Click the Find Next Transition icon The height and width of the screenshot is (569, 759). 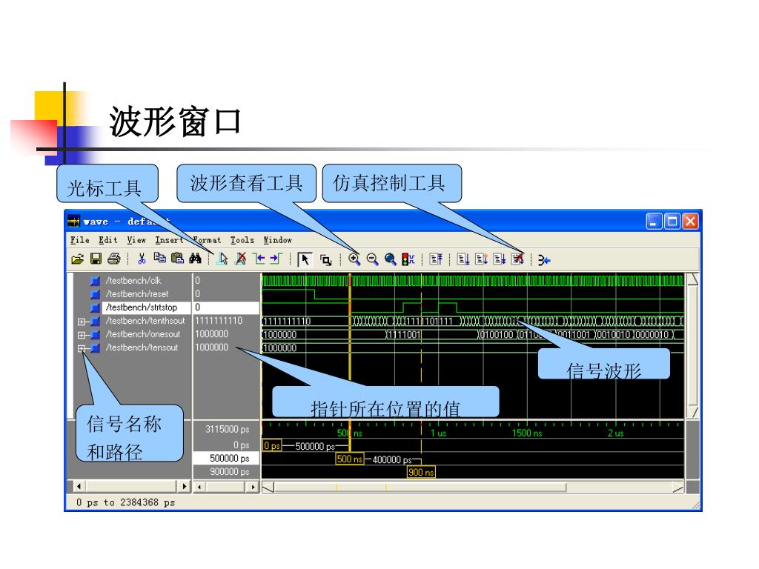(276, 259)
